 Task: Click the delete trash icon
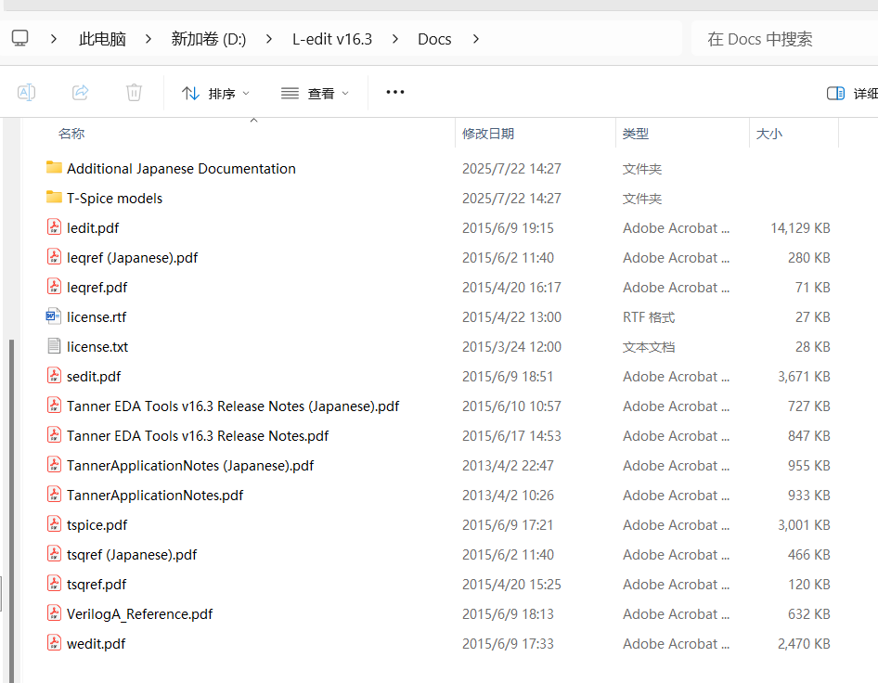point(134,93)
